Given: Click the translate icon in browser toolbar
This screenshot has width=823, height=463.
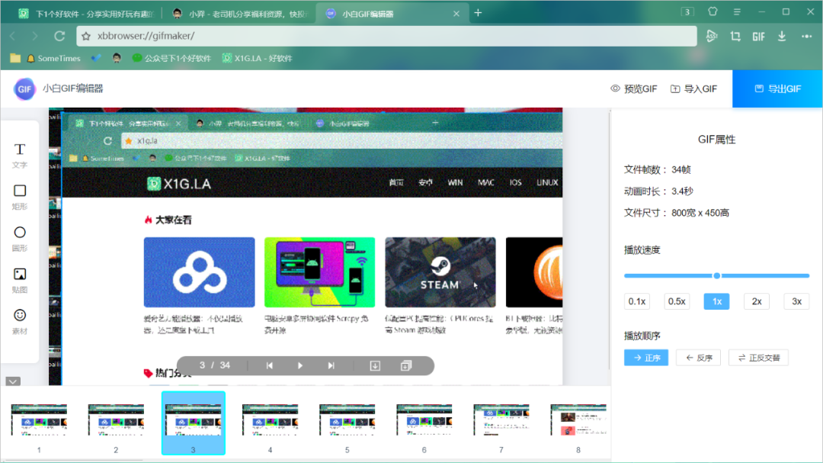Looking at the screenshot, I should point(712,36).
